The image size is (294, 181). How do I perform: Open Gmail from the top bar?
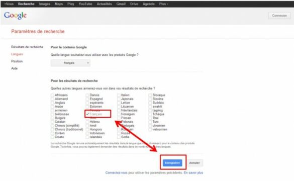coord(121,4)
